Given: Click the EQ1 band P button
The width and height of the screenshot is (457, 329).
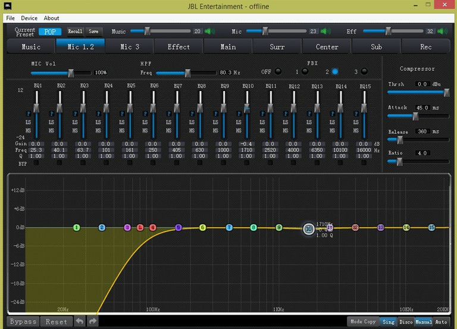Looking at the screenshot, I should [27, 113].
